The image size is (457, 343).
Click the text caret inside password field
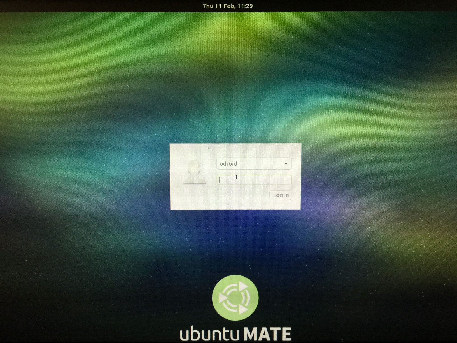click(220, 180)
